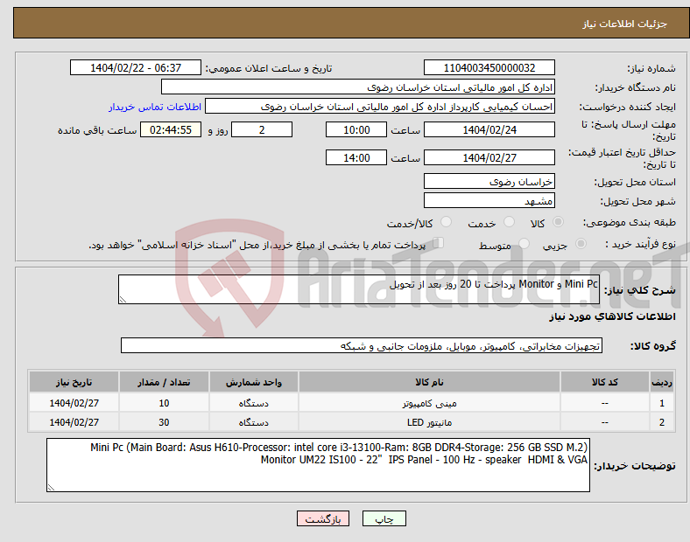
Task: Click the resize handle of the description textarea
Action: pos(123,300)
